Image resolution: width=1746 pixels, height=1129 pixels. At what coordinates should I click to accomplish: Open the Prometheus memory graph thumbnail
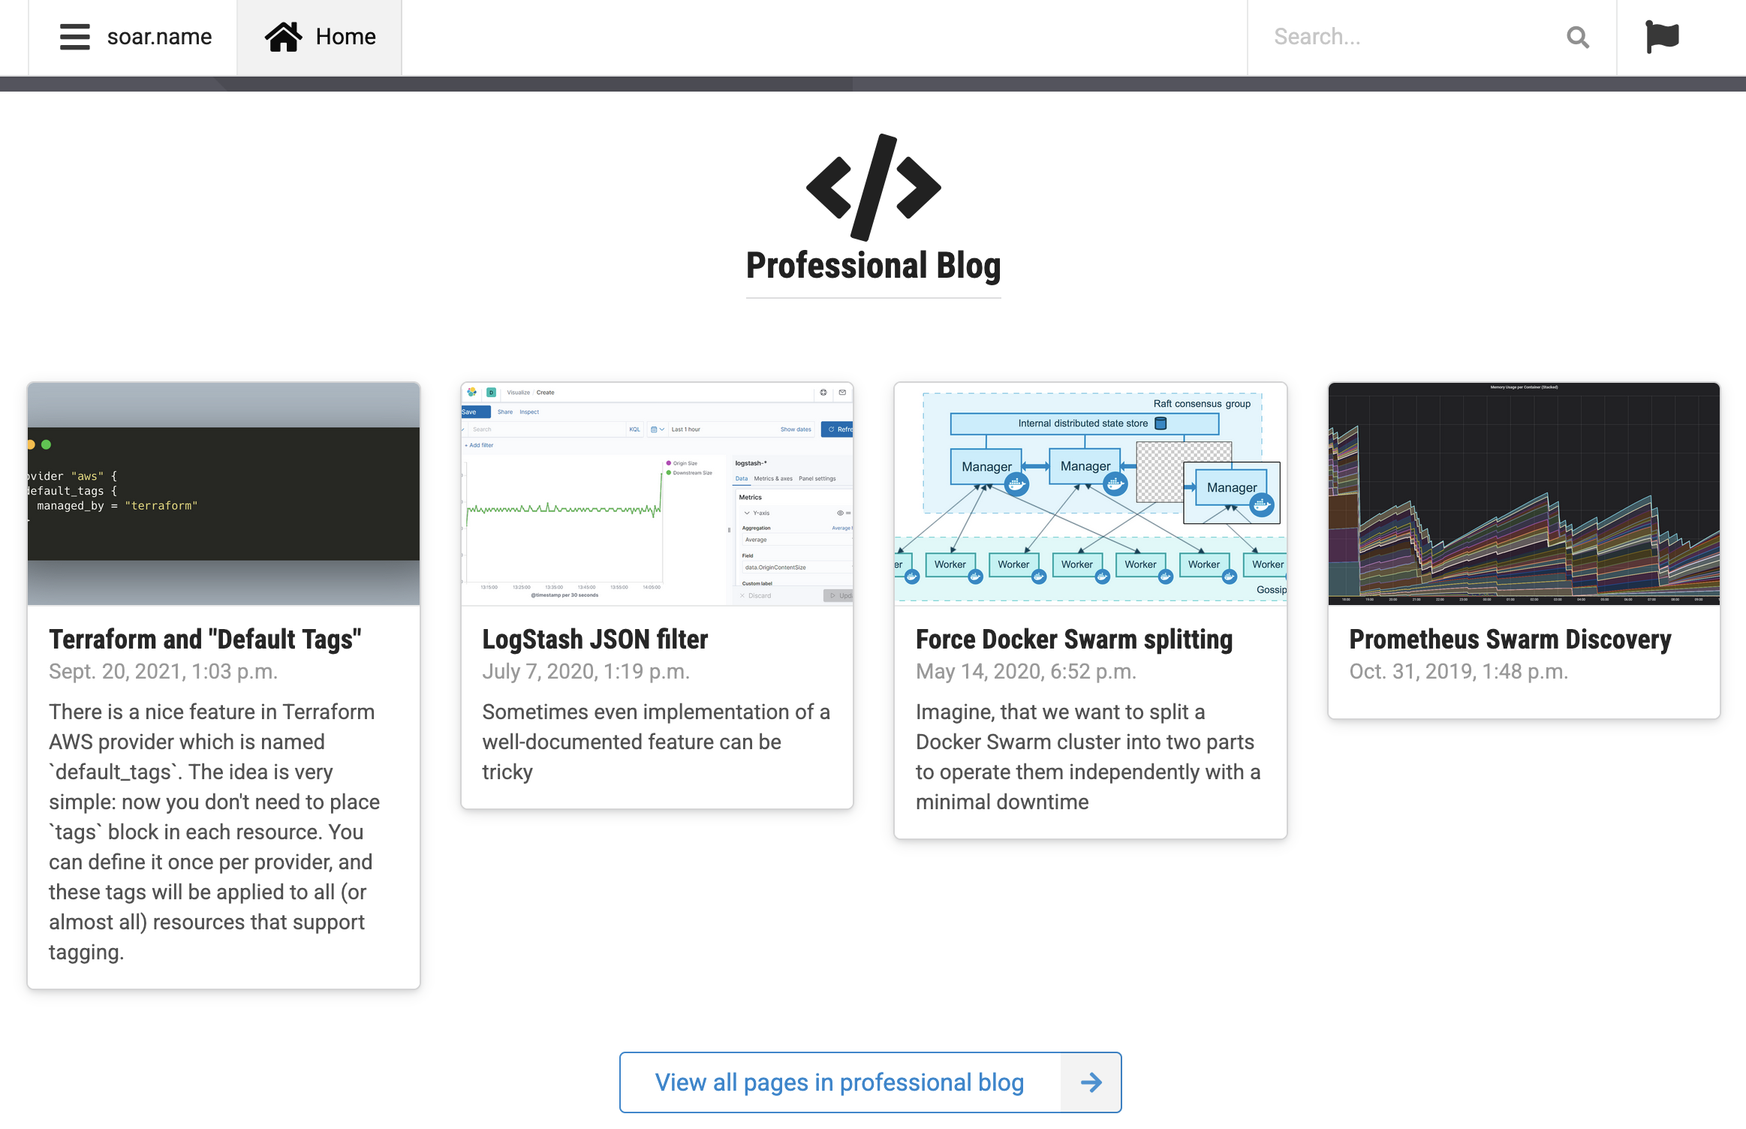1523,494
